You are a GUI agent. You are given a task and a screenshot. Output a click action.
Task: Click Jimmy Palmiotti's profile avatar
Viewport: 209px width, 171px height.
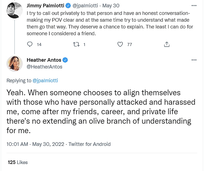pyautogui.click(x=14, y=10)
